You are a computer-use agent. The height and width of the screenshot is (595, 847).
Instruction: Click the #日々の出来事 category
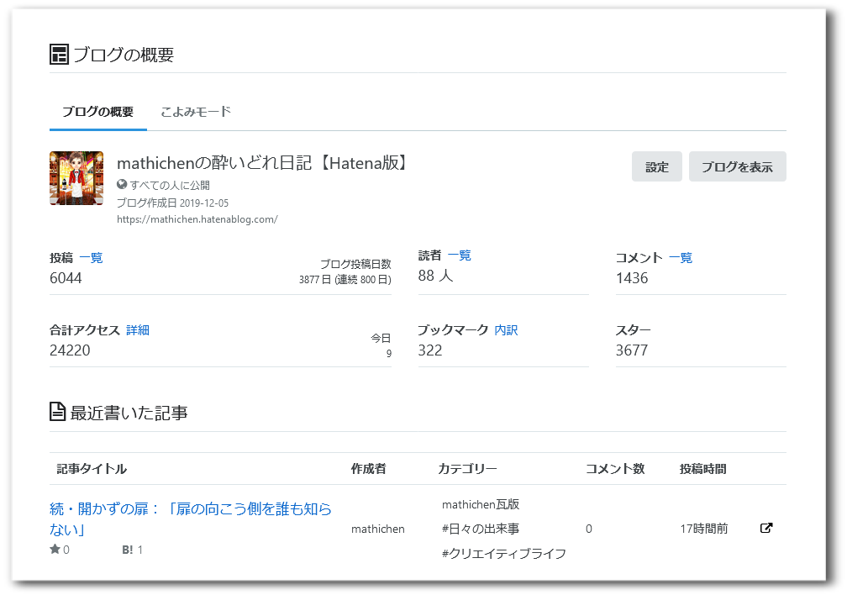481,529
